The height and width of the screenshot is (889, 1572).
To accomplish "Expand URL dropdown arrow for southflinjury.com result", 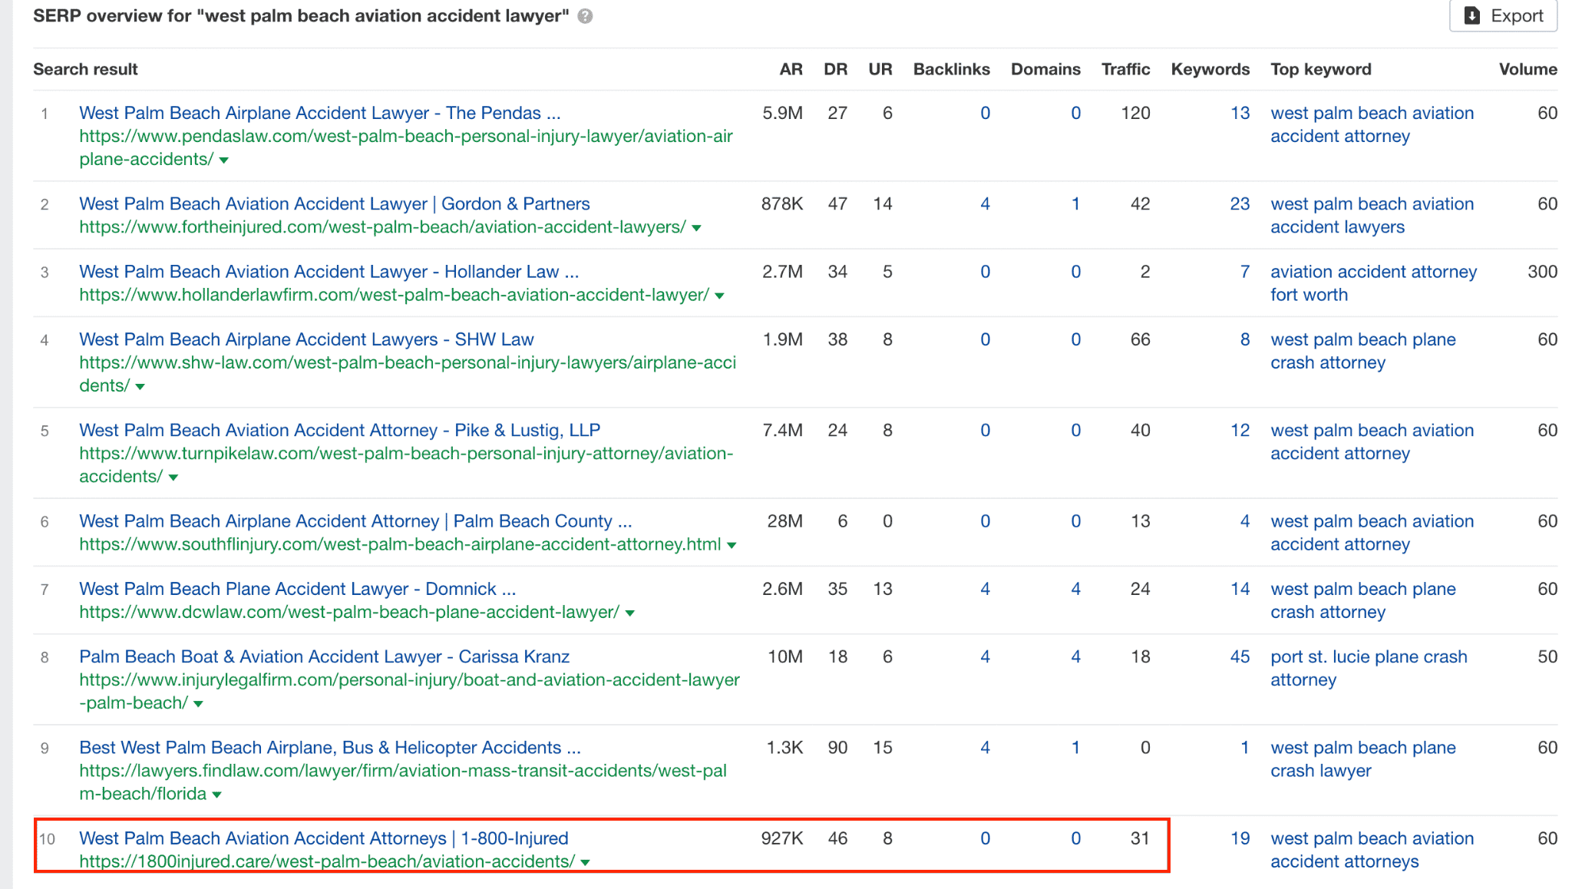I will (732, 545).
